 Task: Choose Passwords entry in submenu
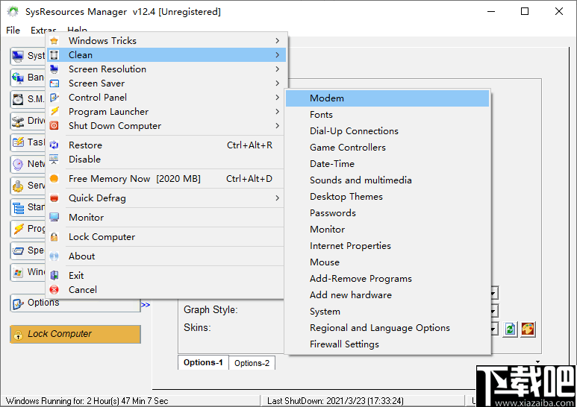(387, 213)
